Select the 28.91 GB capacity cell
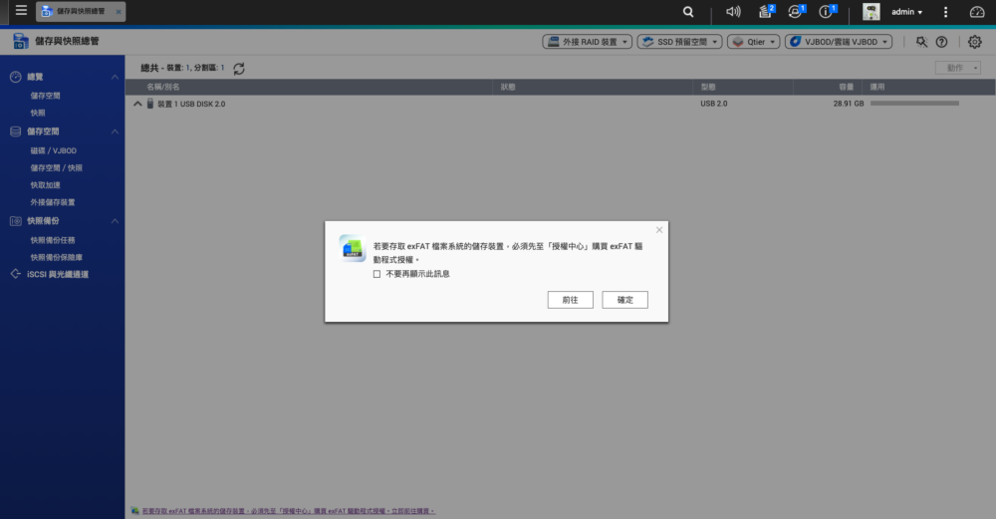 click(848, 104)
